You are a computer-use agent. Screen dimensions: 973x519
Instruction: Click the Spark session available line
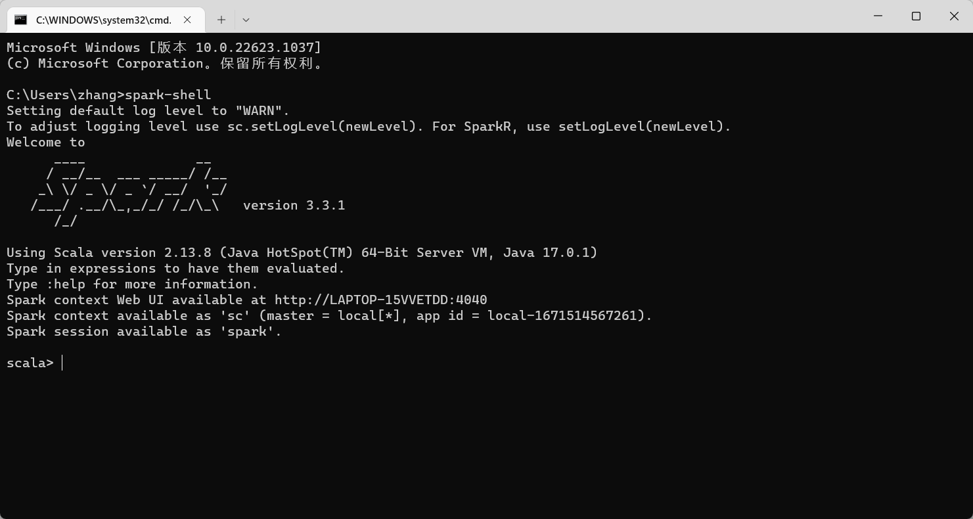tap(144, 331)
